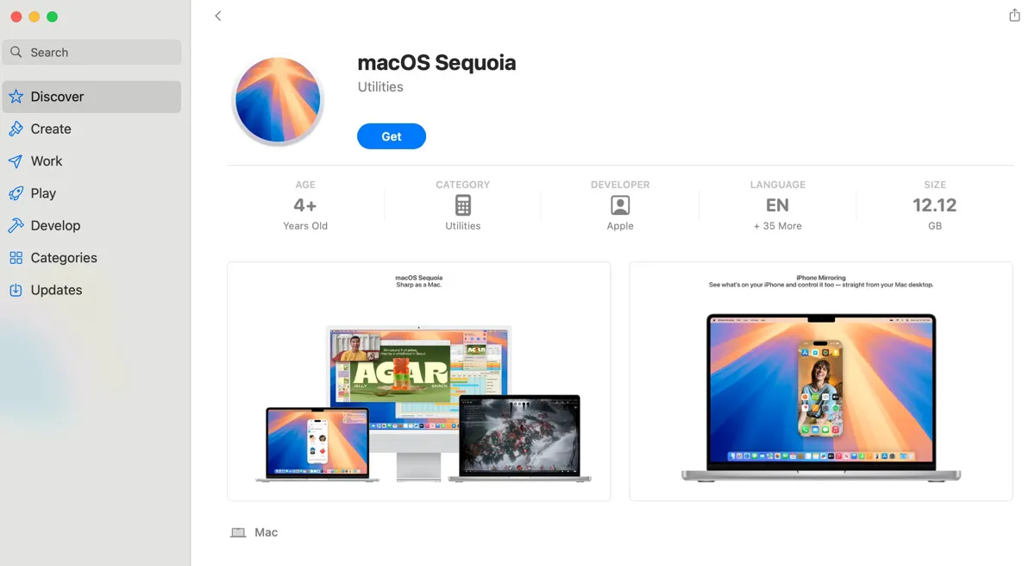Open the Utilities link under app title
The height and width of the screenshot is (566, 1035).
point(380,87)
